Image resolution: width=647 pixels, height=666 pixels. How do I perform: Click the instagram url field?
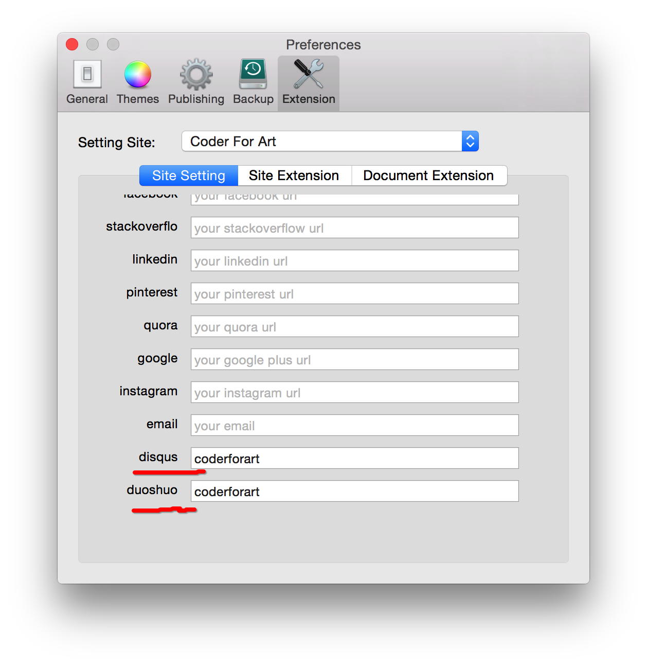pyautogui.click(x=355, y=392)
